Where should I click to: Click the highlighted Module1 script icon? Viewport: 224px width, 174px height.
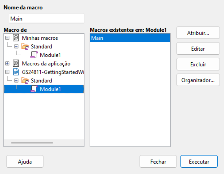coord(34,89)
